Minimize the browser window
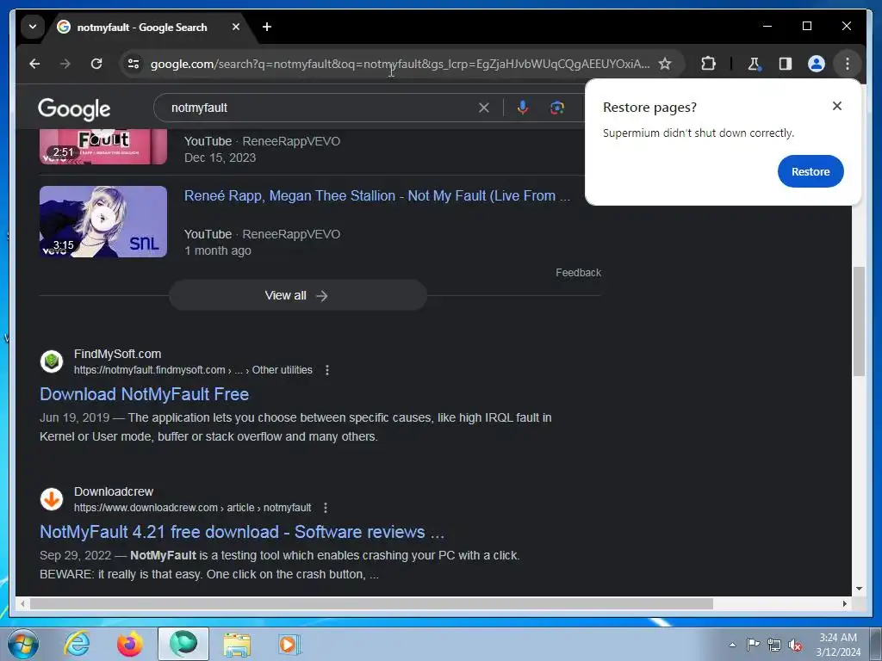The height and width of the screenshot is (661, 882). pos(767,26)
